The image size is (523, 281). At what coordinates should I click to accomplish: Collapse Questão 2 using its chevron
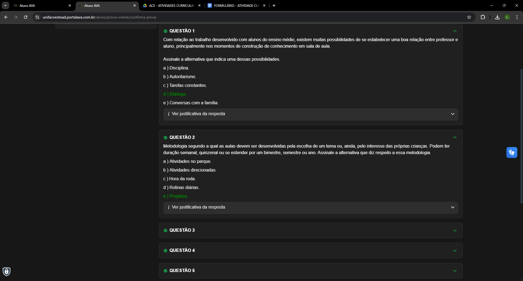point(455,138)
